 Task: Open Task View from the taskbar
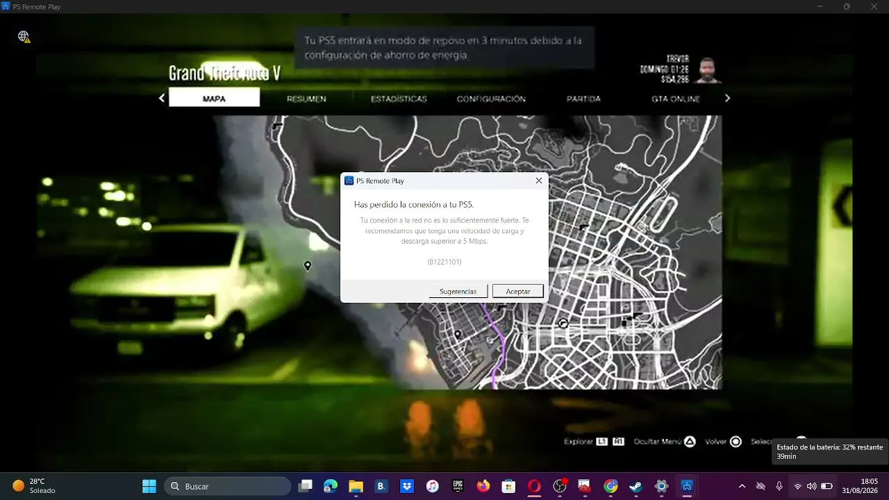[305, 486]
